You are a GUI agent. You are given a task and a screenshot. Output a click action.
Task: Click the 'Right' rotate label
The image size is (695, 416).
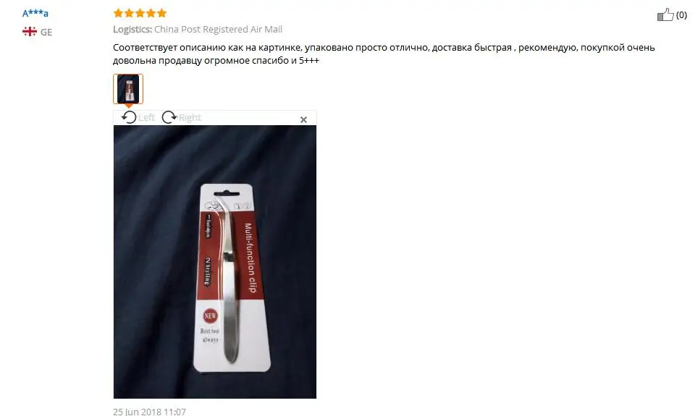190,117
